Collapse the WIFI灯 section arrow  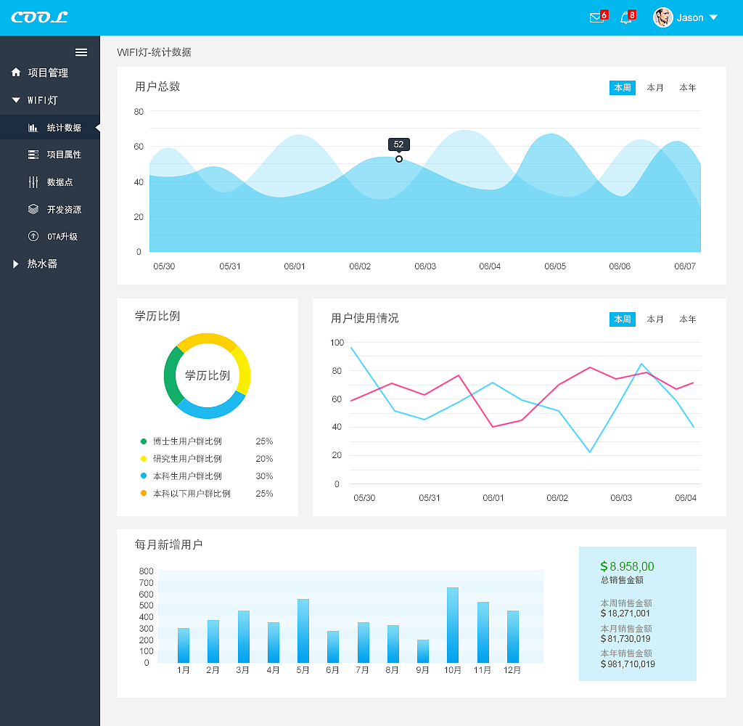coord(16,100)
